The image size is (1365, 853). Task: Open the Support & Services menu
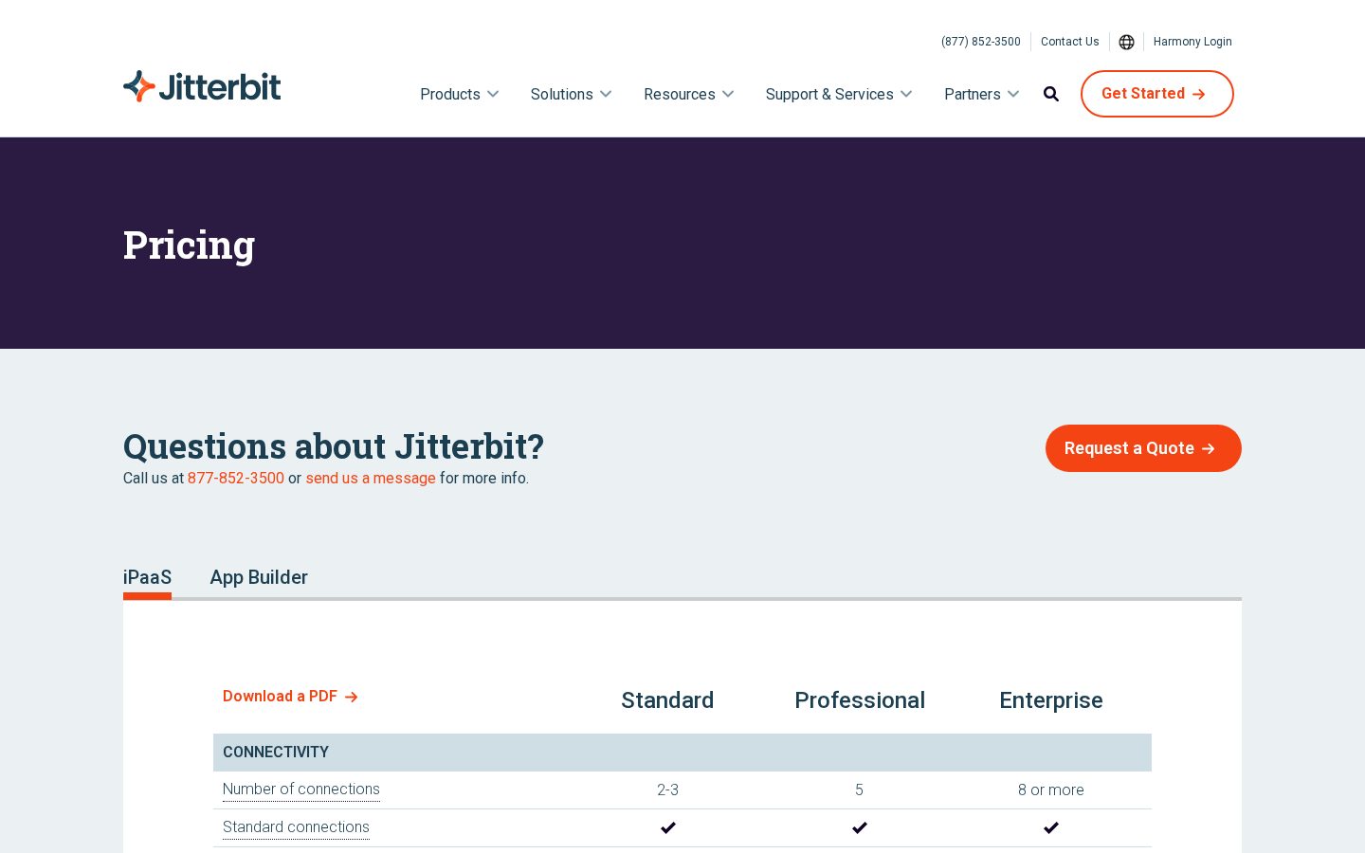click(829, 94)
